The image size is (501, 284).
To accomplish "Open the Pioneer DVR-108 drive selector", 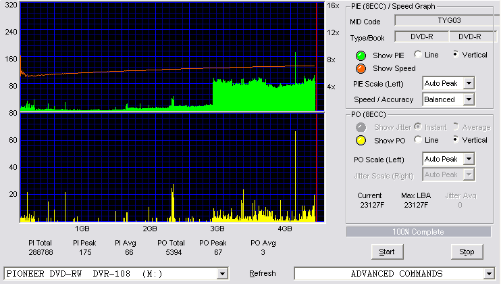I will (222, 274).
